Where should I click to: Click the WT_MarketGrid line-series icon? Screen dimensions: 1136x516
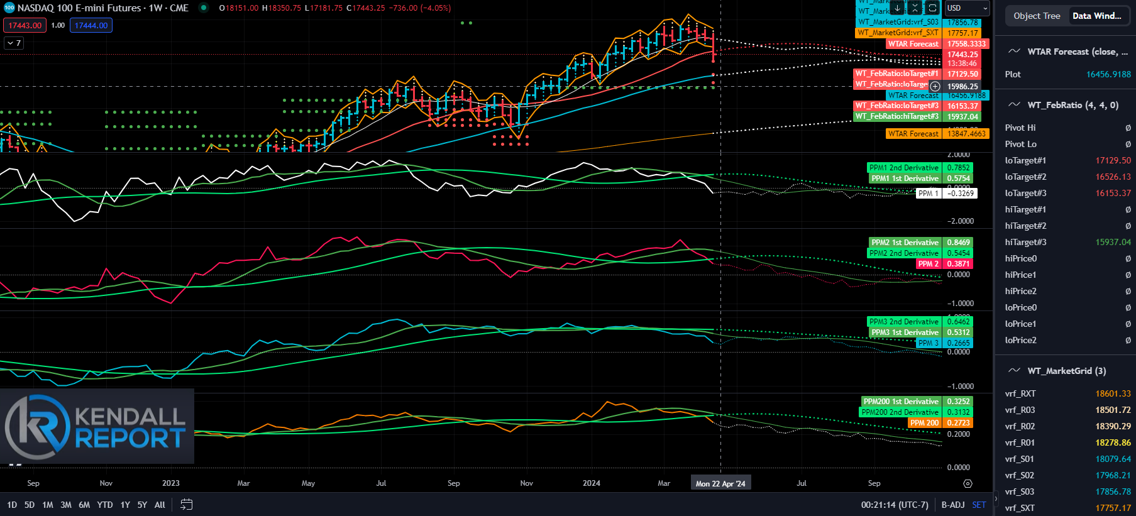(1014, 371)
